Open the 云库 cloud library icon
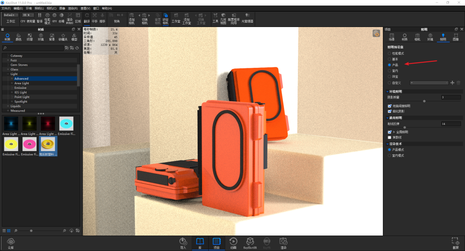 pyautogui.click(x=11, y=242)
